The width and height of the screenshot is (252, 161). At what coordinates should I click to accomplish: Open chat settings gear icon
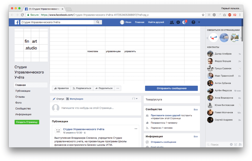(231, 145)
